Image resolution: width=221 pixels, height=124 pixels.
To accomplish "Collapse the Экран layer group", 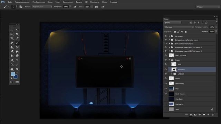I will pos(170,60).
